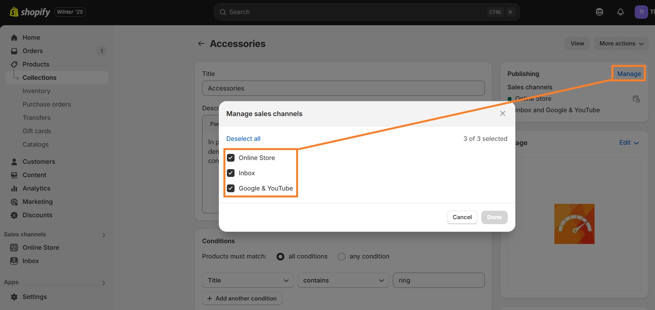The height and width of the screenshot is (310, 655).
Task: Open Catalogs in the sidebar
Action: click(x=36, y=144)
